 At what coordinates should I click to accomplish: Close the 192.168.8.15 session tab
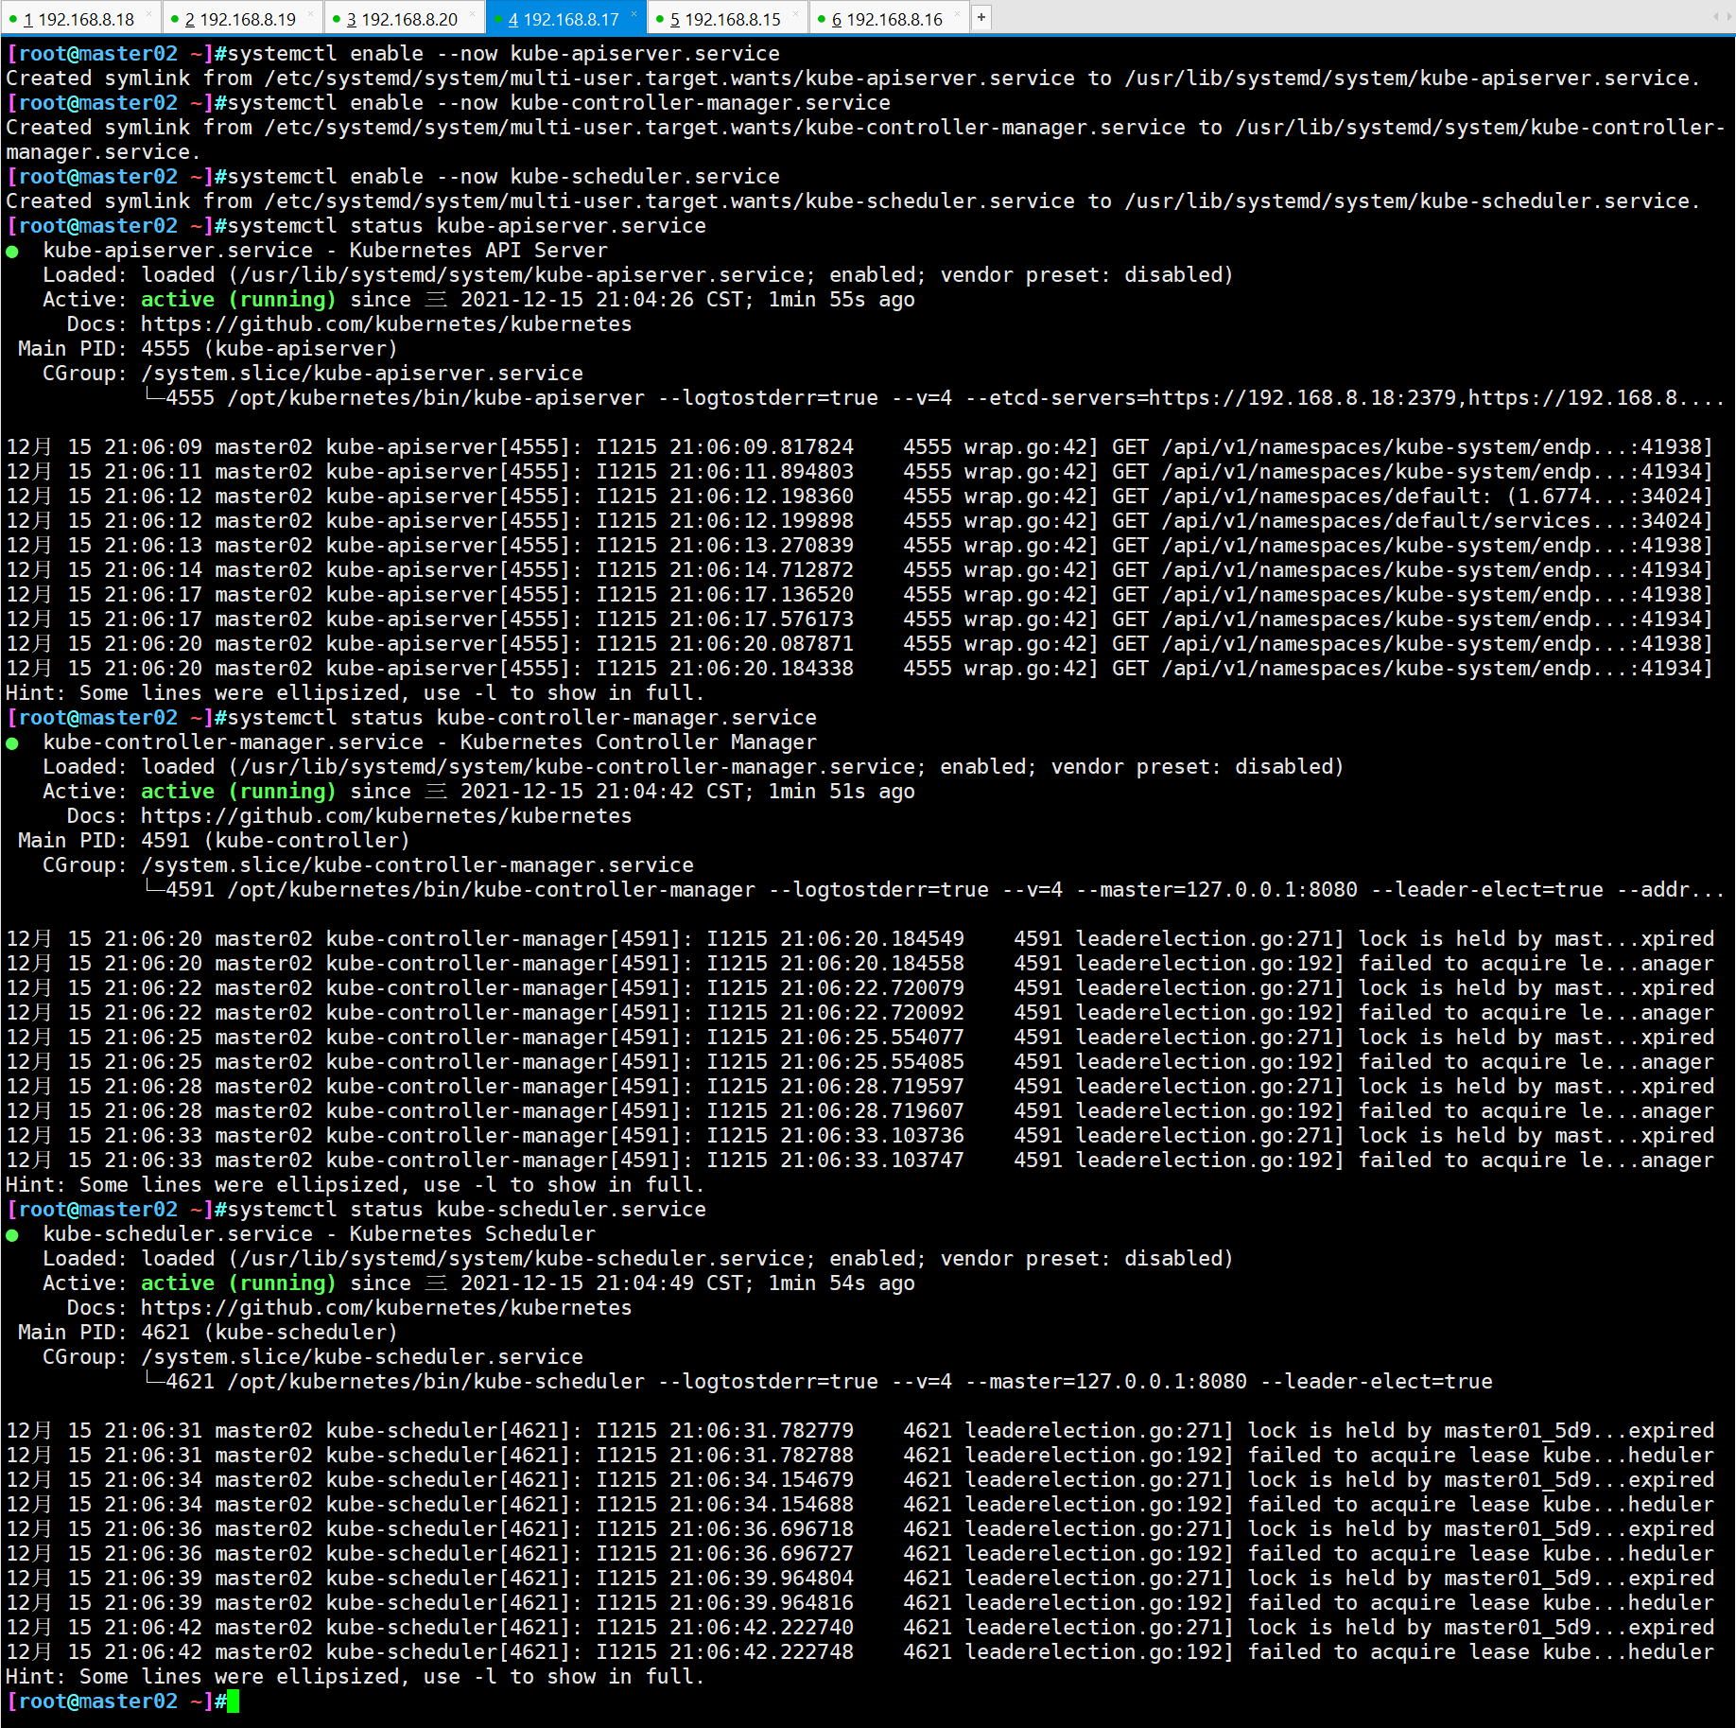click(795, 13)
